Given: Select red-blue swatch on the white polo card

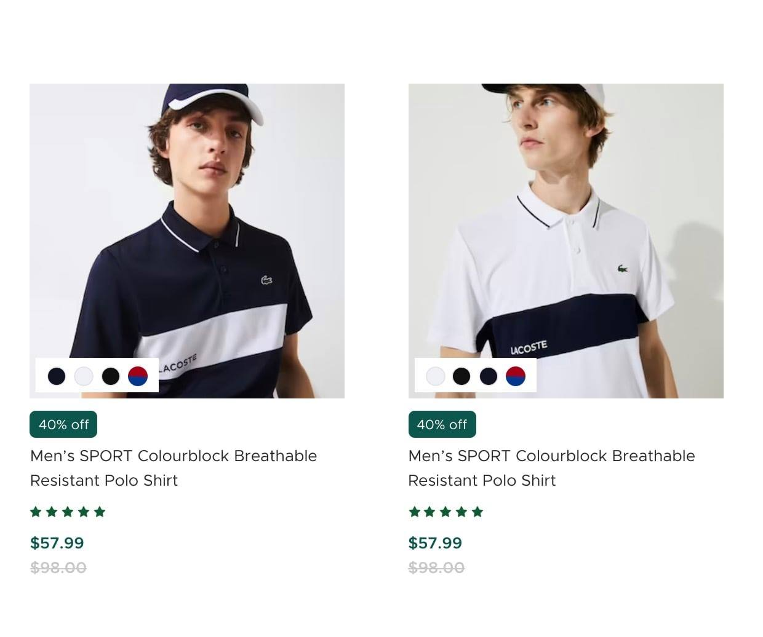Looking at the screenshot, I should pos(516,376).
